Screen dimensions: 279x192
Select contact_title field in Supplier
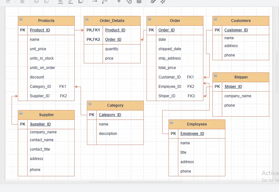click(40, 149)
